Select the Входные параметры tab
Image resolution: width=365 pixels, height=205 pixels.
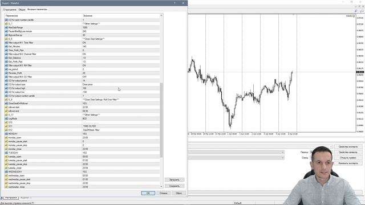point(37,10)
